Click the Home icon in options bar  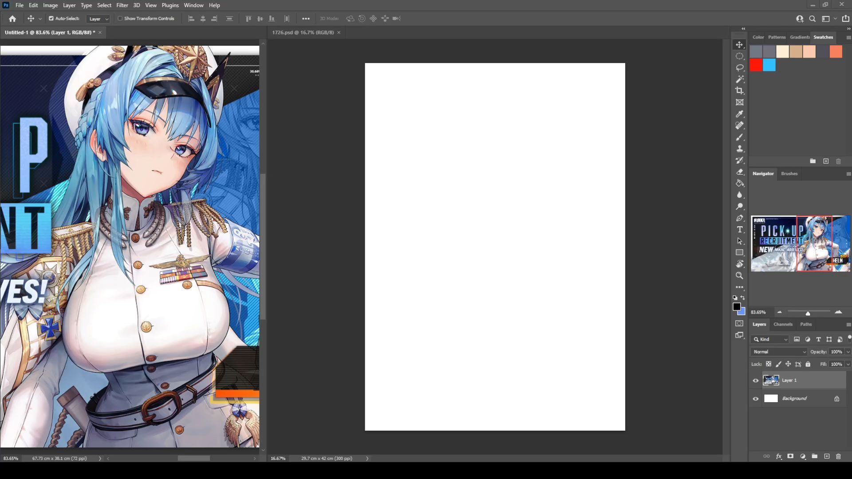(12, 19)
